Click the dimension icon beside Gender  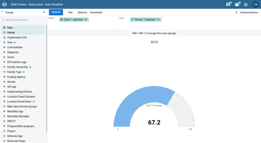coord(4,82)
